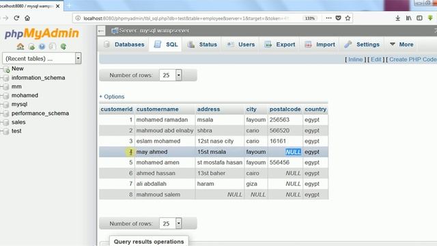This screenshot has width=437, height=246.
Task: Sort by the postalcode column header
Action: pos(285,109)
